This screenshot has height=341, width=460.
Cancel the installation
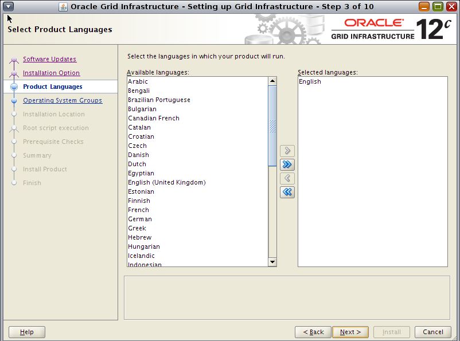432,332
